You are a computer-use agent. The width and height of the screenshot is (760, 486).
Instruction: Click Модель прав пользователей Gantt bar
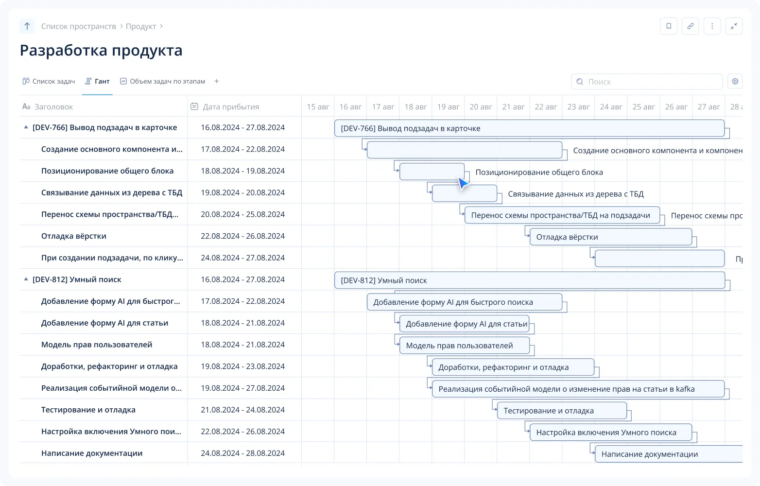point(465,346)
